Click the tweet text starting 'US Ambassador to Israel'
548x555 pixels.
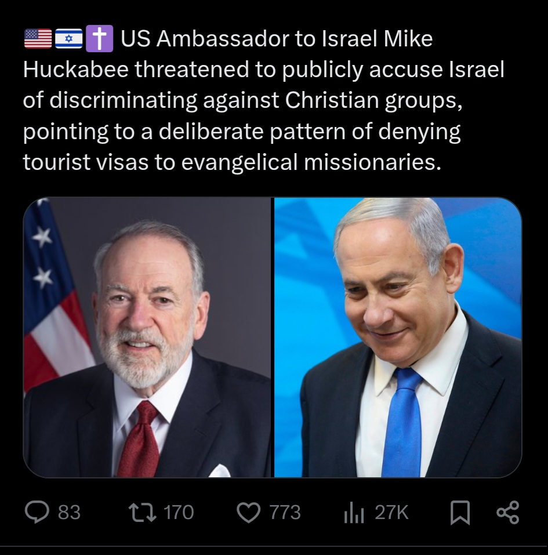tap(263, 100)
